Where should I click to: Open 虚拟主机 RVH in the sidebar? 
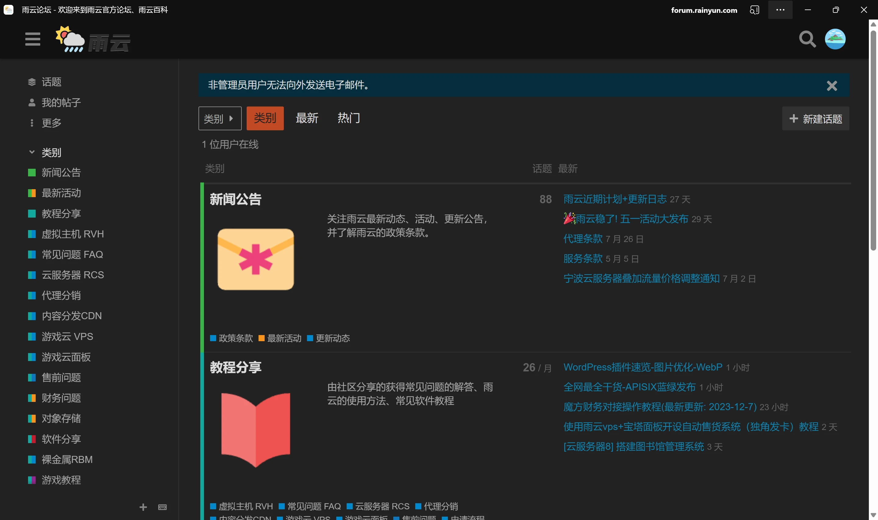click(x=73, y=234)
